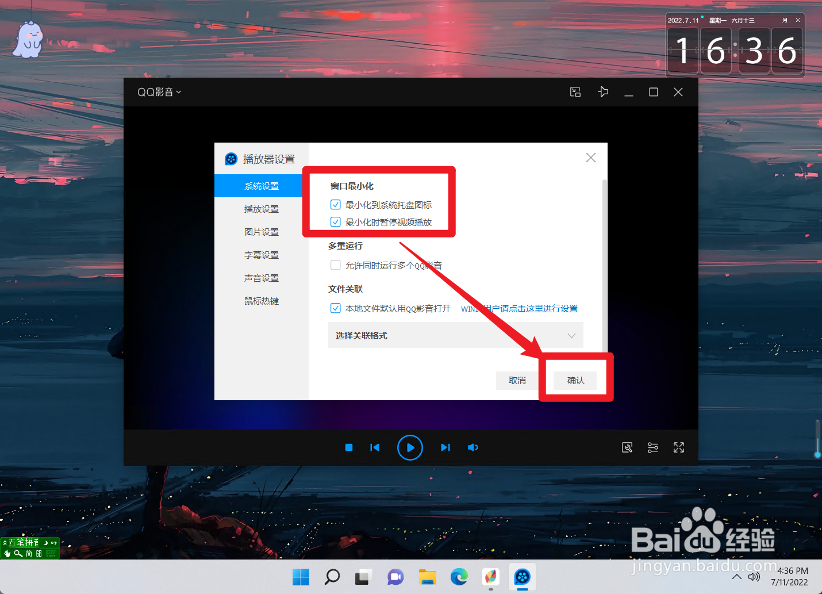Pin the QQ影音 window on top

tap(603, 92)
